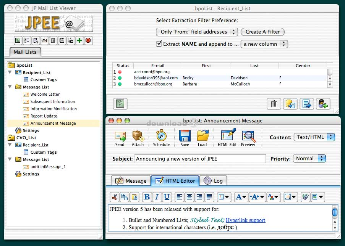This screenshot has width=345, height=246.
Task: Open the HTML Edit tool
Action: [x=227, y=138]
